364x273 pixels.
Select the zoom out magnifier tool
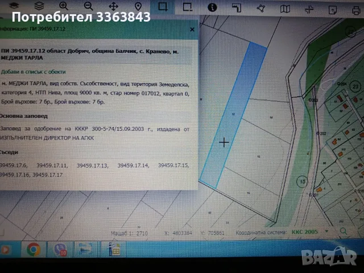pos(89,6)
